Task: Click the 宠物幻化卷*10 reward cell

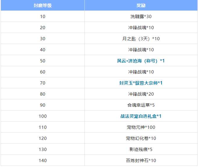Action: click(x=141, y=138)
